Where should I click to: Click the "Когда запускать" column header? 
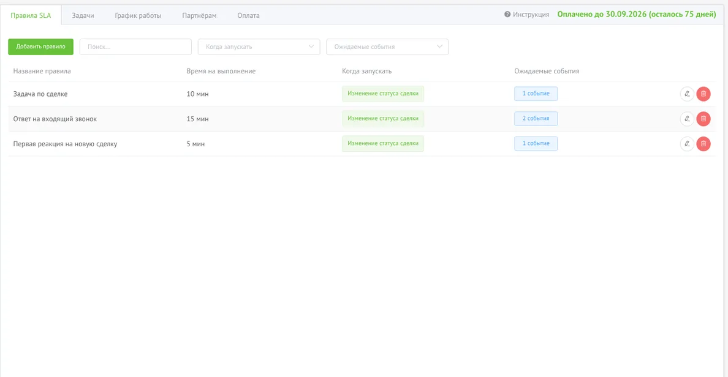[367, 72]
